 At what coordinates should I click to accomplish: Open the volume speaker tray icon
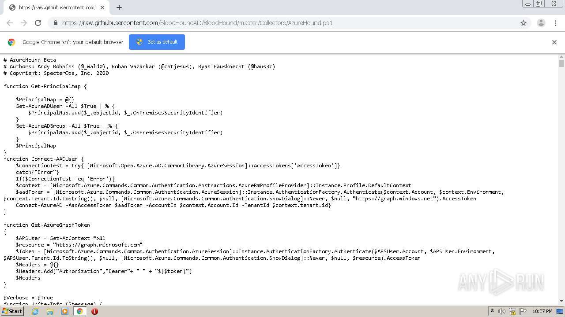(502, 311)
